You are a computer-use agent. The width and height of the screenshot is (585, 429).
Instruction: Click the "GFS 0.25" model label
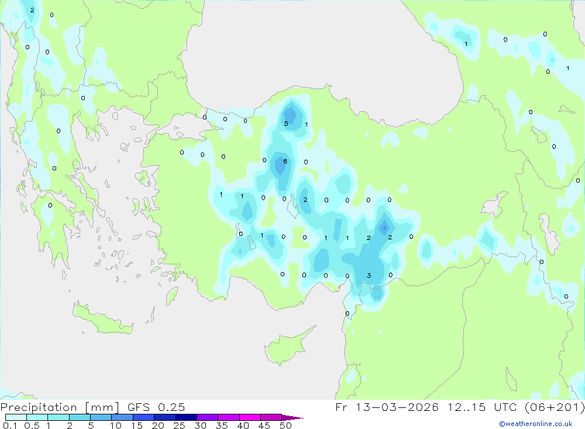coord(156,407)
